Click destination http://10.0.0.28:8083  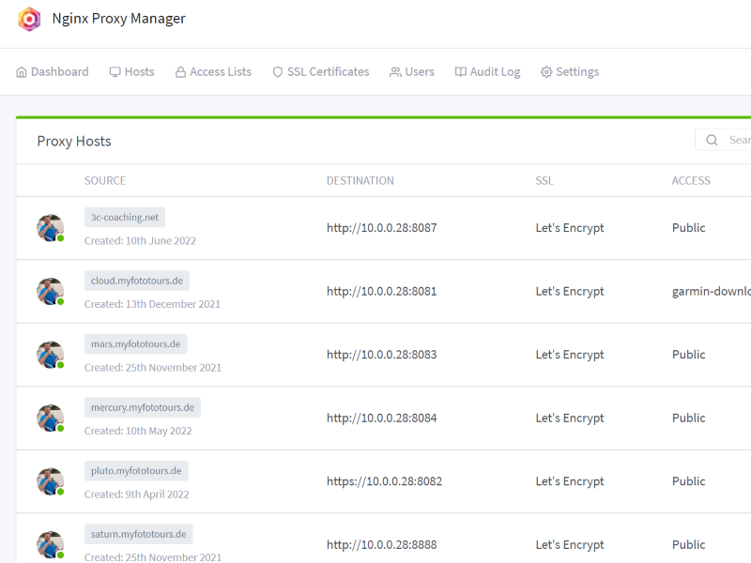coord(382,355)
